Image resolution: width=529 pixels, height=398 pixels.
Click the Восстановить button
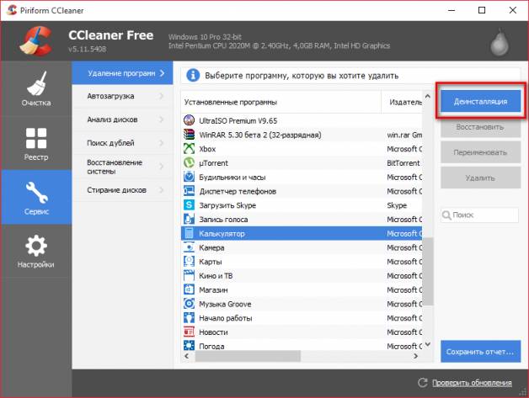click(x=480, y=127)
